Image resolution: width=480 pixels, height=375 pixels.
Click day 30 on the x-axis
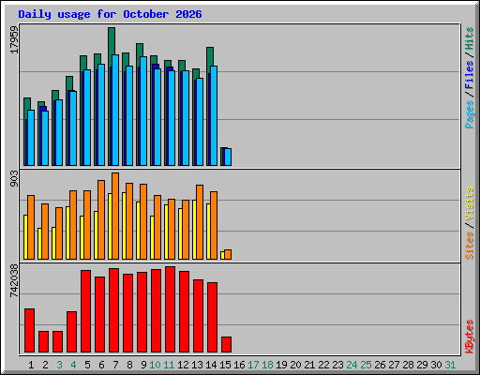(x=436, y=365)
